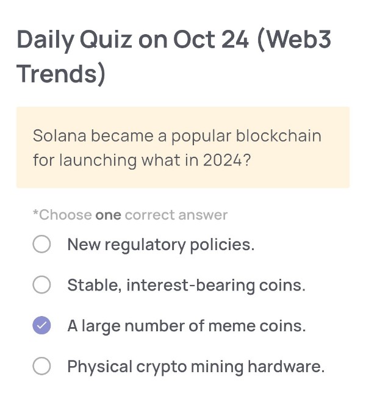Pick the "Physical crypto mining hardware" radio button

point(41,367)
